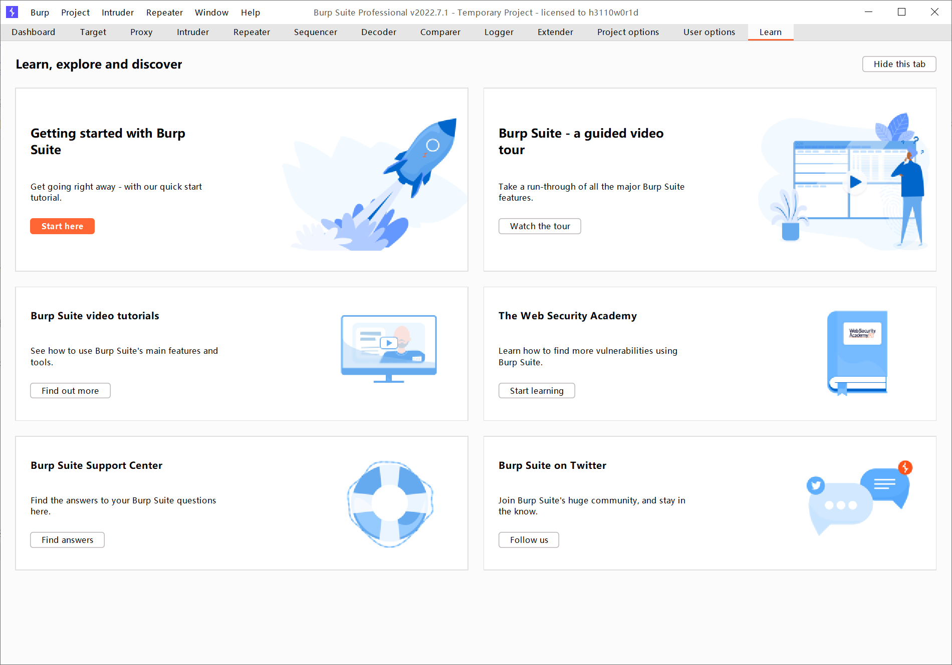
Task: Click the 'Burp Suite video tutorials' heading
Action: click(95, 316)
